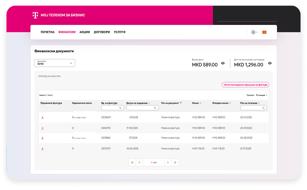
Task: Open the ФИНАНСИИ menu tab
Action: [x=67, y=32]
